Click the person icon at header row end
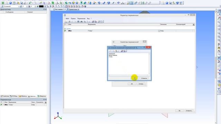 pos(194,24)
